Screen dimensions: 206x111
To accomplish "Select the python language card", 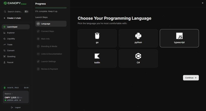I will (138, 38).
